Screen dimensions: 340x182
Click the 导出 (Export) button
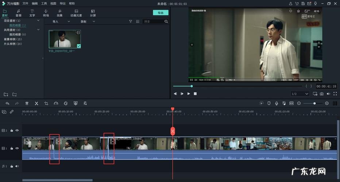tap(161, 13)
